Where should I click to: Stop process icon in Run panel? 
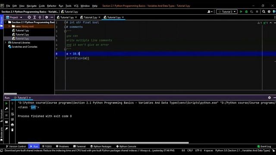[6, 115]
